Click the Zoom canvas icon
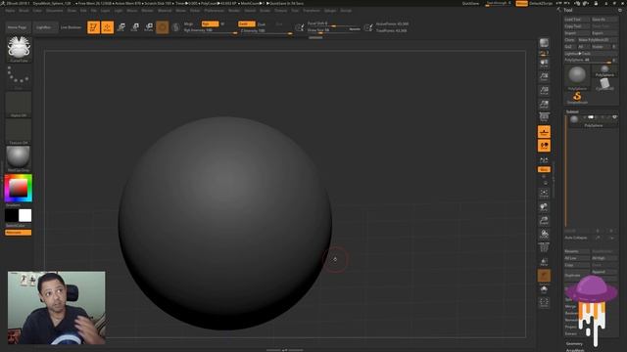627x352 pixels. pyautogui.click(x=544, y=76)
